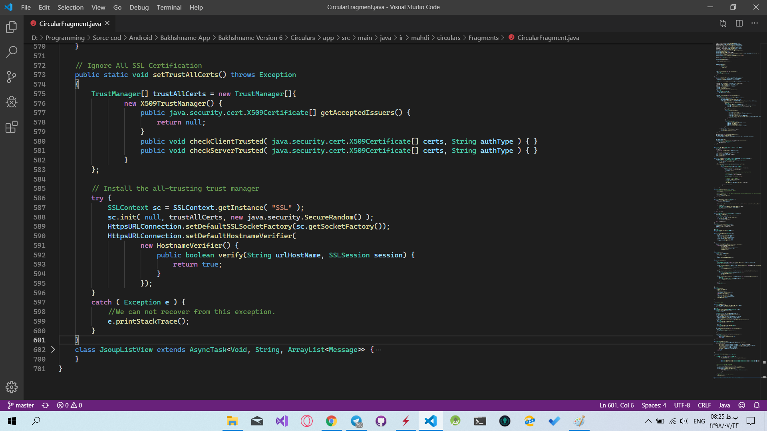Click the folded code ellipsis after JsoupListView

pos(379,350)
